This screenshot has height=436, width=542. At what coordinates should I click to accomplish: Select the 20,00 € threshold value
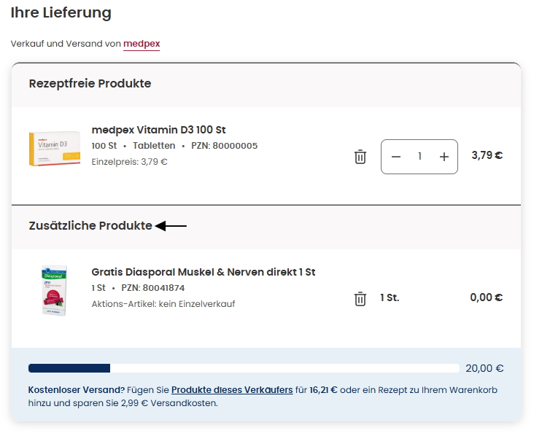tap(484, 368)
